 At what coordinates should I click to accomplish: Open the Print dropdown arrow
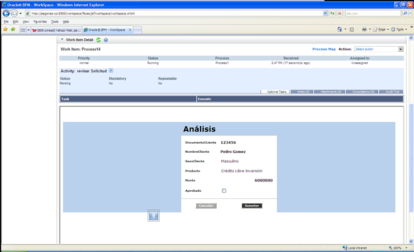[x=369, y=29]
